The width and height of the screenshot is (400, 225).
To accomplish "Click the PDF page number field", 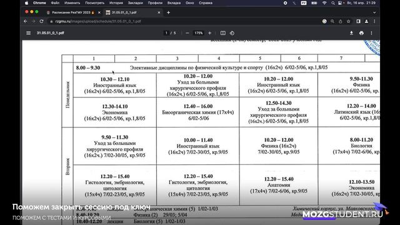I will pos(166,33).
